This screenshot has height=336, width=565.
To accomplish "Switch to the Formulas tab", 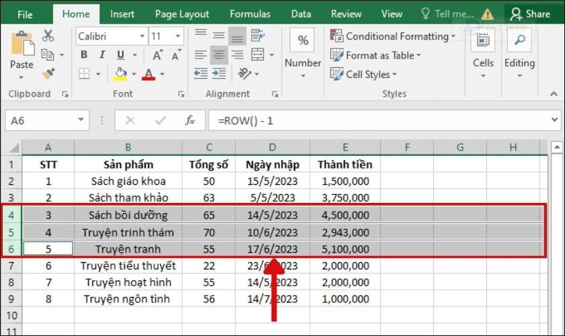I will [x=250, y=14].
